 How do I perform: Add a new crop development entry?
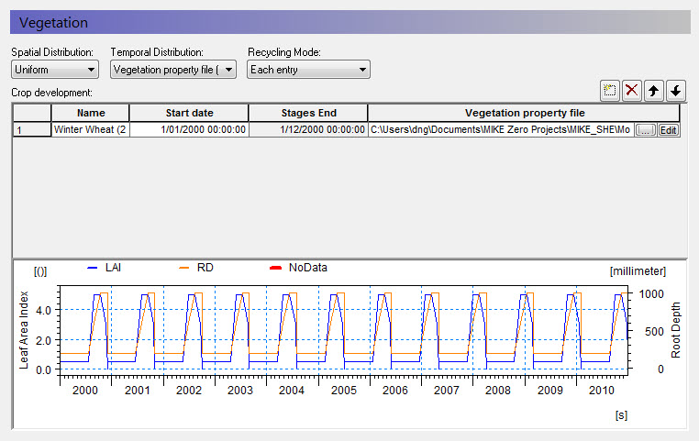point(609,91)
